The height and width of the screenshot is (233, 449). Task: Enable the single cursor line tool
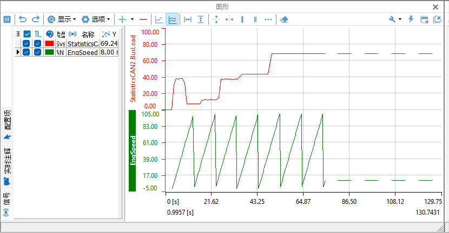(242, 19)
